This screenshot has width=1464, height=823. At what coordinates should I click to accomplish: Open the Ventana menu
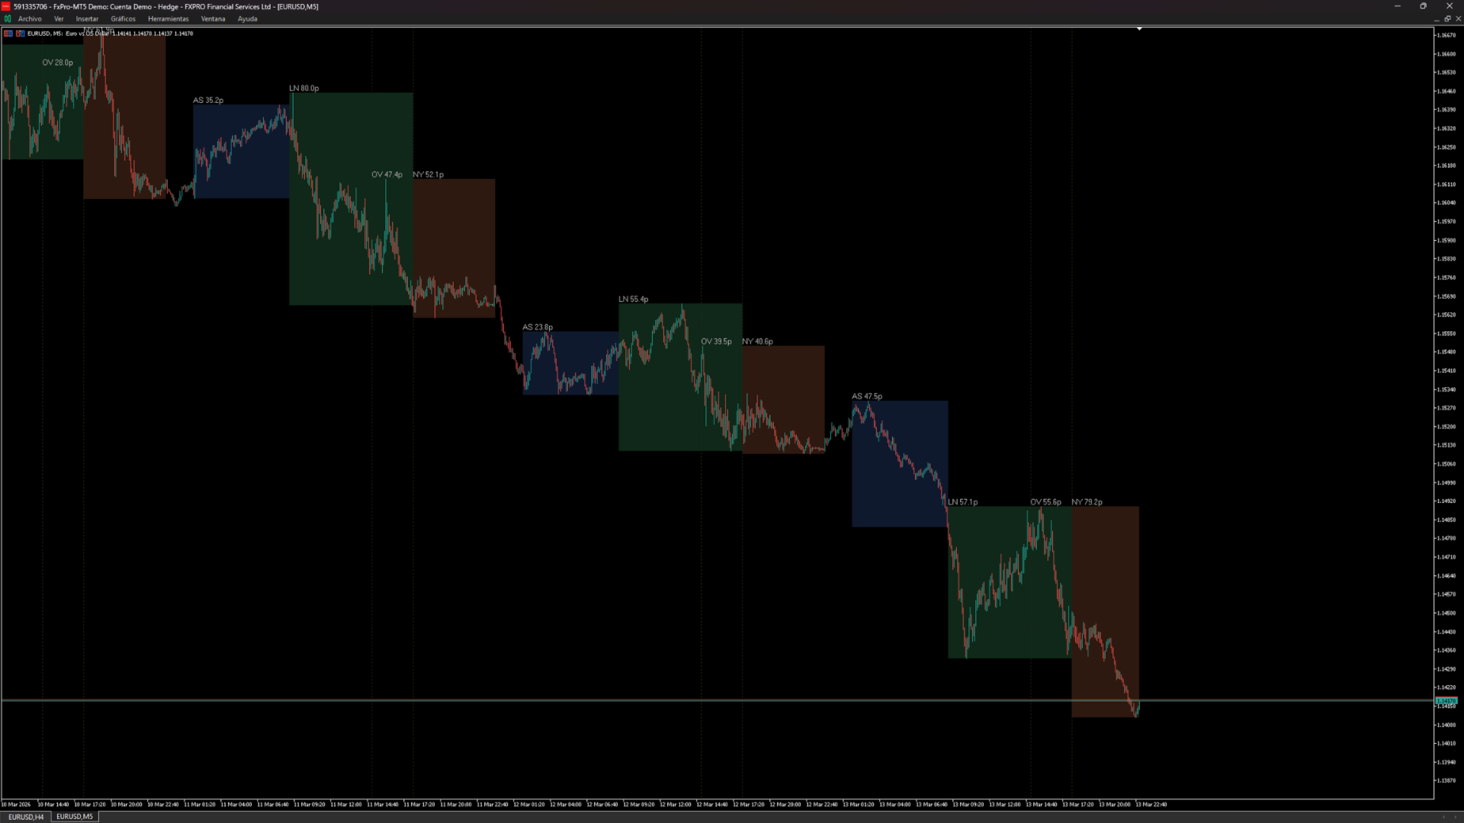tap(213, 19)
